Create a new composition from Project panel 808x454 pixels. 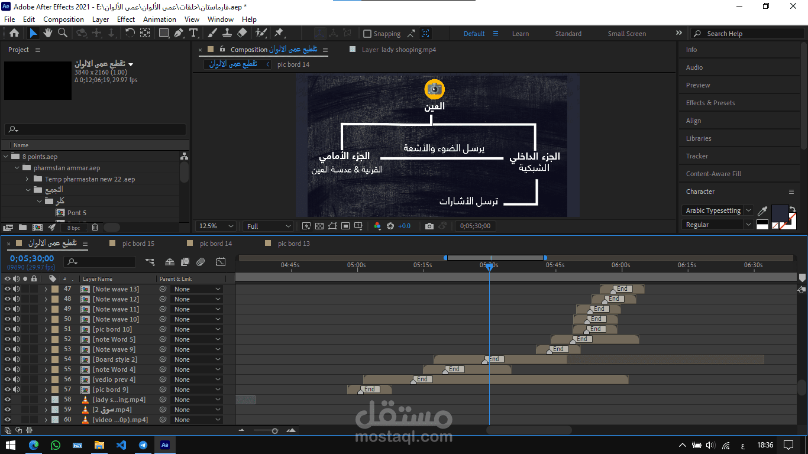pyautogui.click(x=37, y=227)
